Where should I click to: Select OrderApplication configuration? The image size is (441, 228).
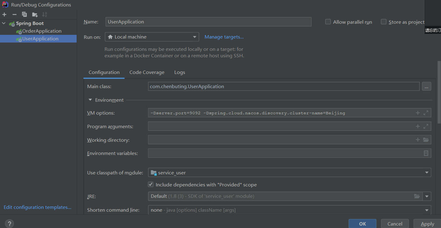42,31
